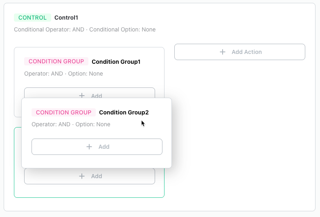The image size is (320, 217).
Task: Click the pink CONDITION GROUP badge of Group2
Action: [64, 112]
